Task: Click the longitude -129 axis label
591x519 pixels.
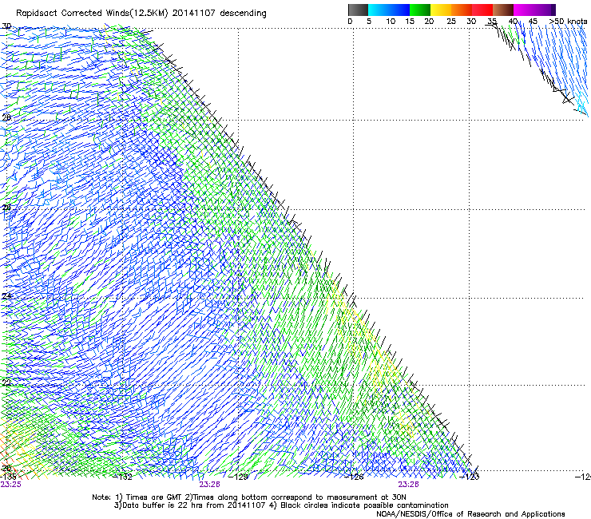Action: 239,477
